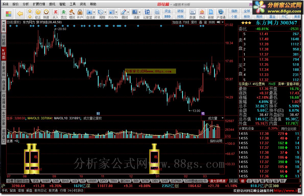Open the 数据 PE data icon
This screenshot has width=304, height=196.
pyautogui.click(x=192, y=14)
